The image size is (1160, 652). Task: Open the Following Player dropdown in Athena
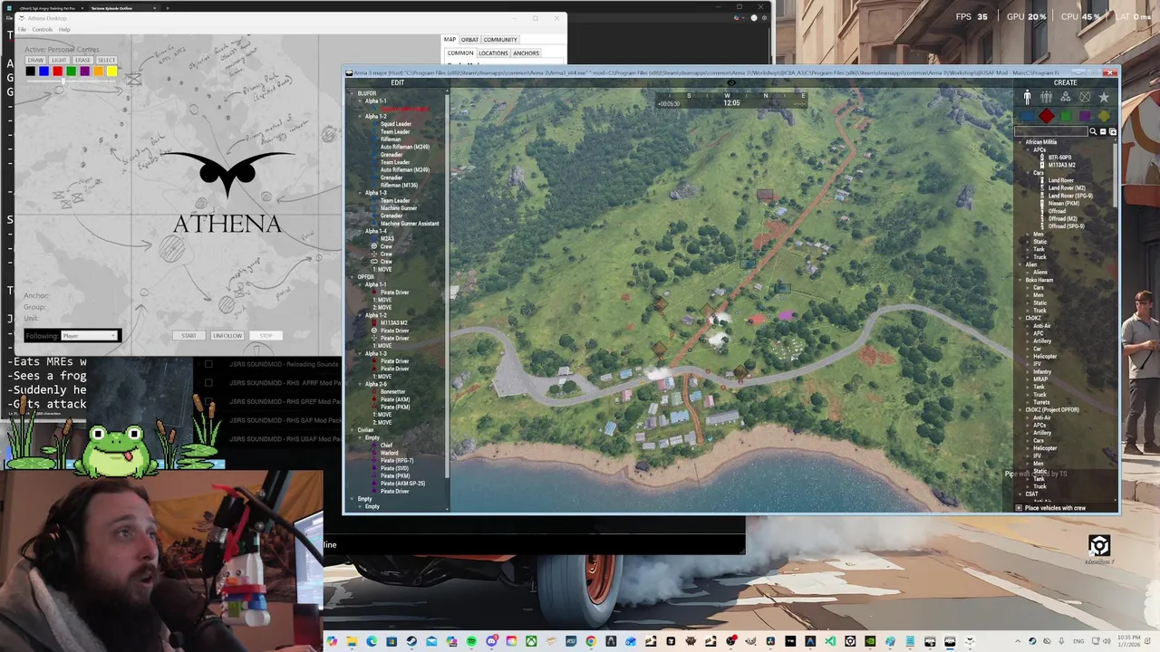(x=90, y=336)
